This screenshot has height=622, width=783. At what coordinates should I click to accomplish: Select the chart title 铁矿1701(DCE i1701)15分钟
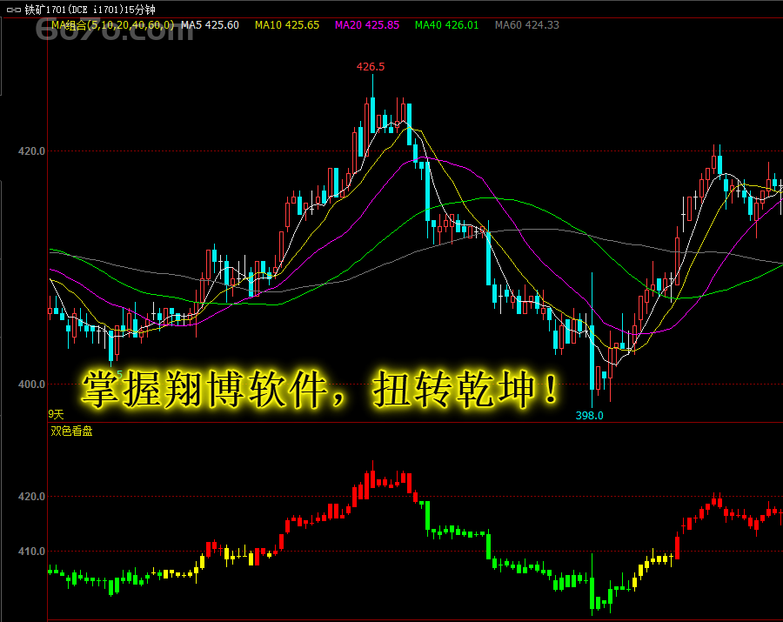(90, 10)
